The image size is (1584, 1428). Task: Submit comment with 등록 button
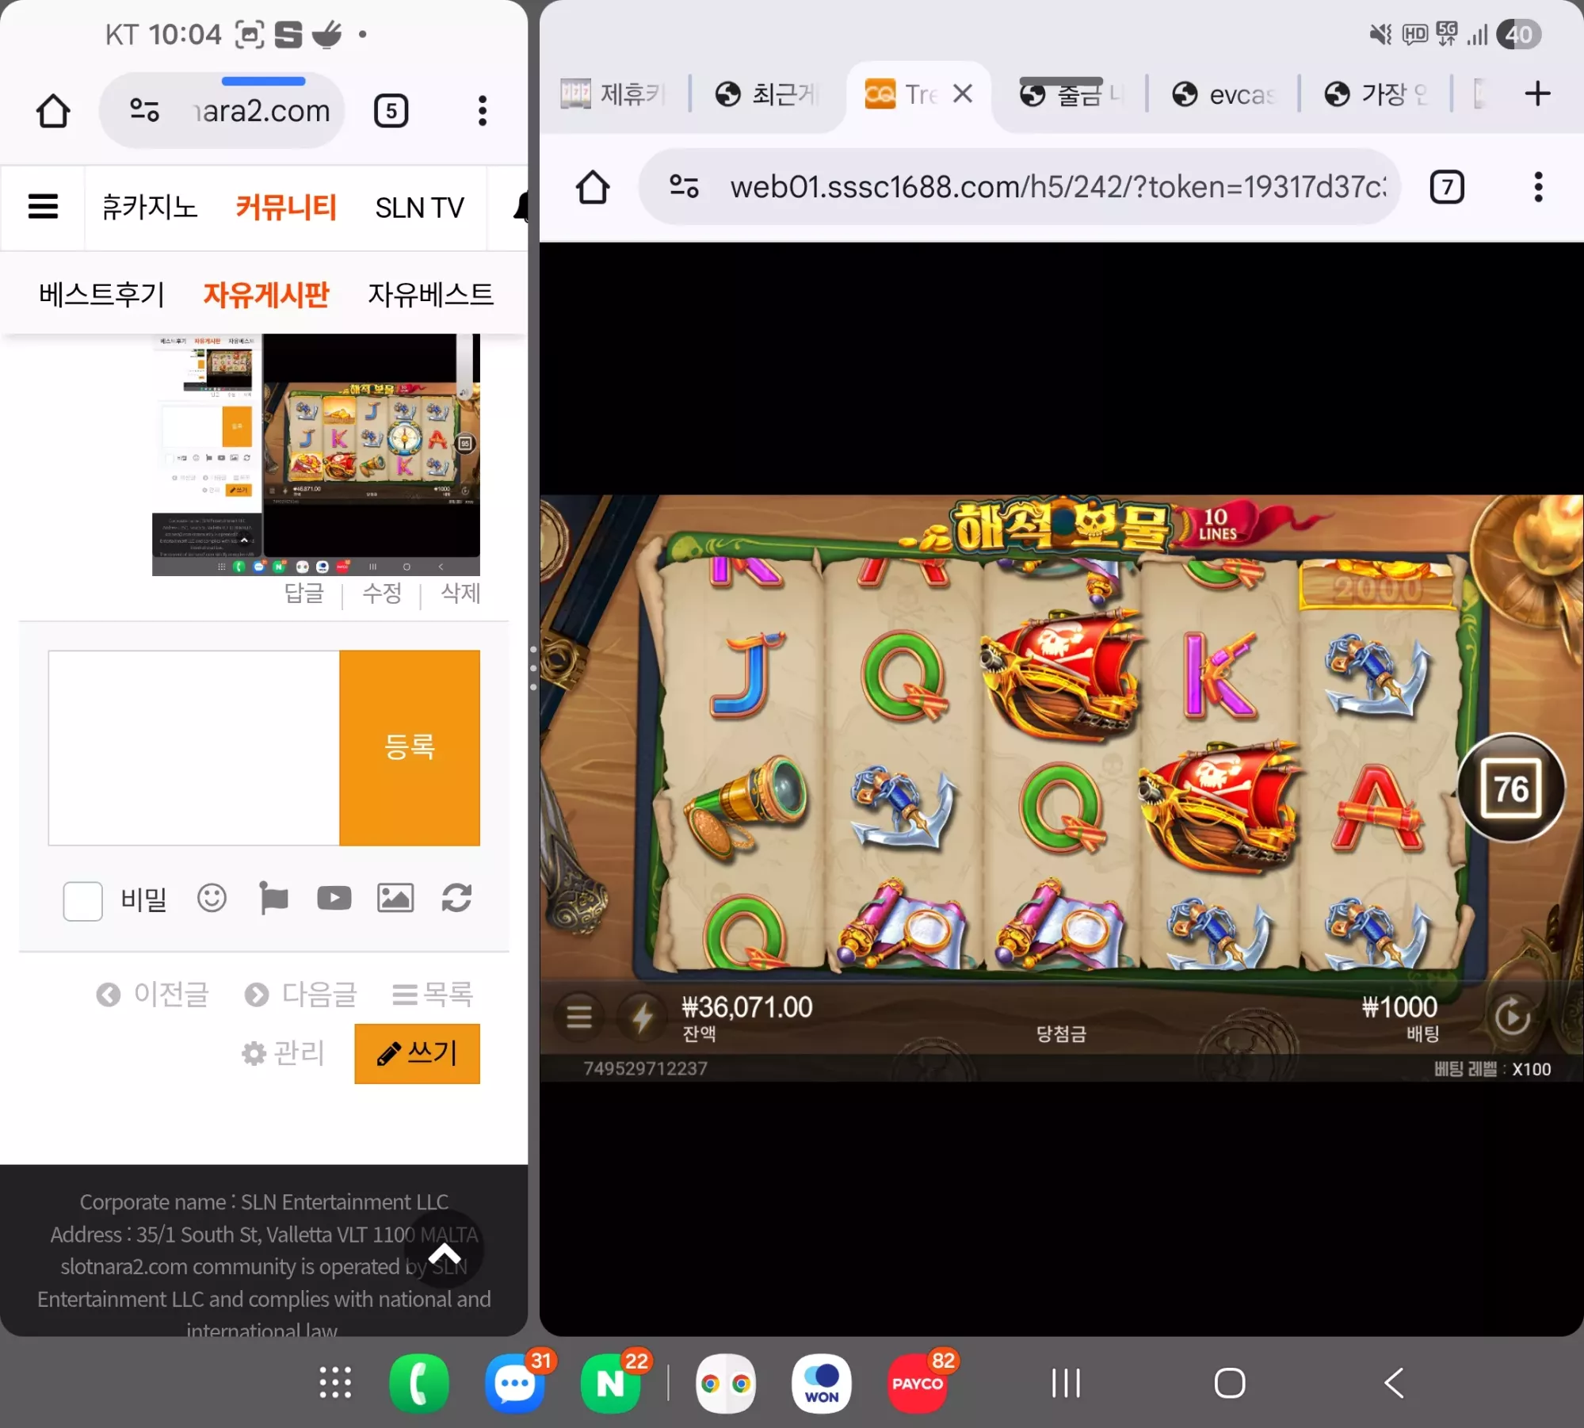pyautogui.click(x=410, y=748)
